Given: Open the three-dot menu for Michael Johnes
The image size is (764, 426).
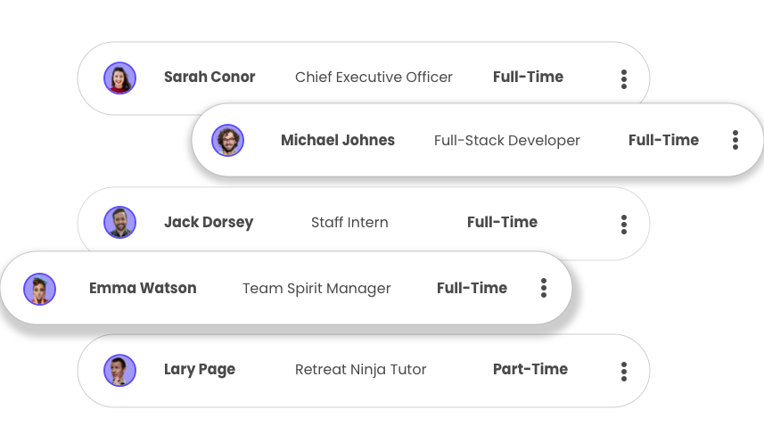Looking at the screenshot, I should coord(735,140).
